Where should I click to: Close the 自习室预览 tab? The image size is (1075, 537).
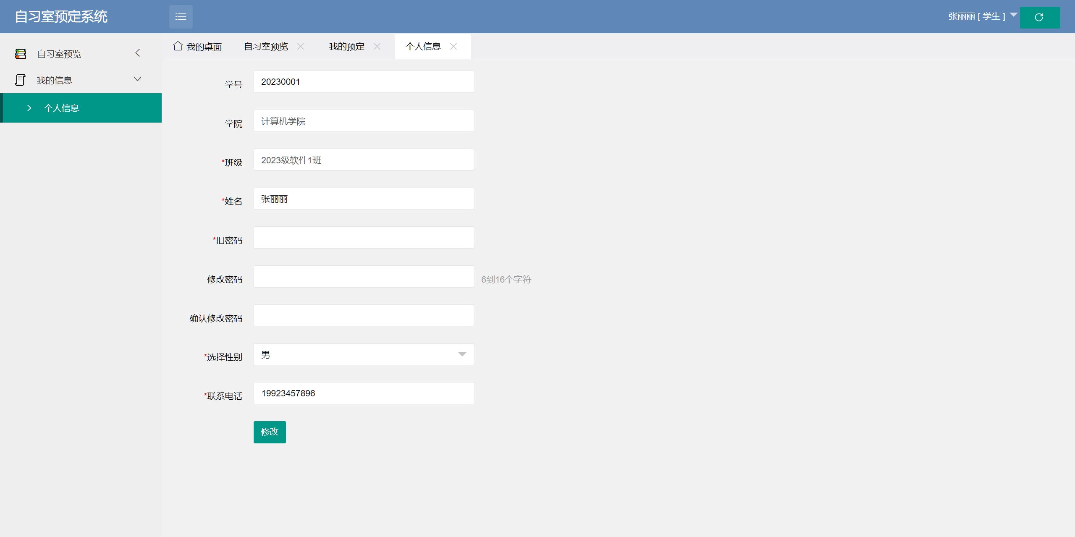coord(301,46)
